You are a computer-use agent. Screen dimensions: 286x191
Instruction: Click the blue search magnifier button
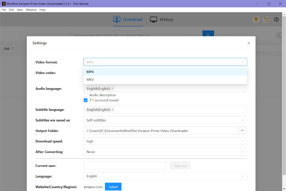click(208, 36)
